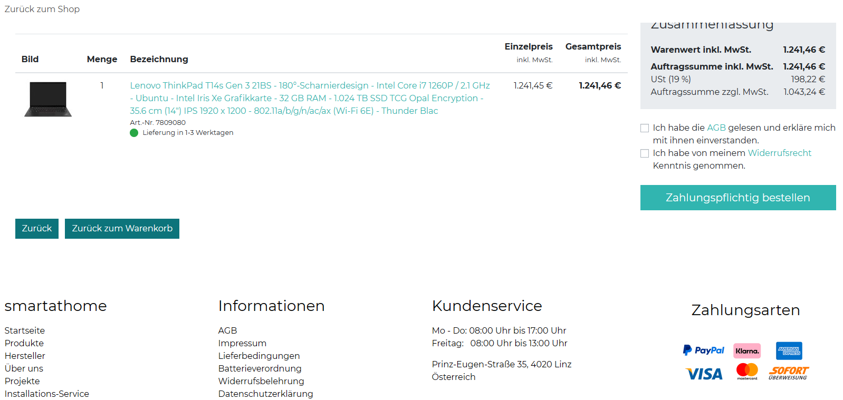The image size is (843, 400).
Task: Open the Datenschutzerklärung link
Action: 266,394
